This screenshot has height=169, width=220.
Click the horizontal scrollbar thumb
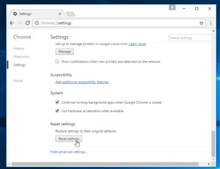pos(105,164)
